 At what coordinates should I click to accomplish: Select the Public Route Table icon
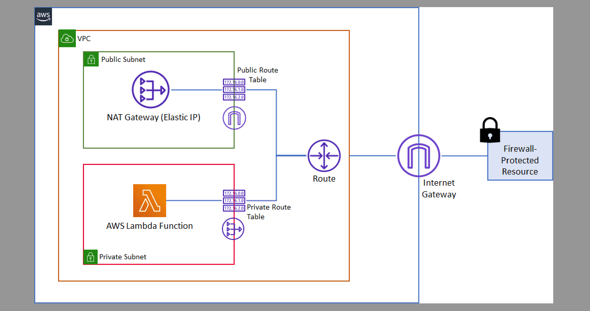pos(234,90)
